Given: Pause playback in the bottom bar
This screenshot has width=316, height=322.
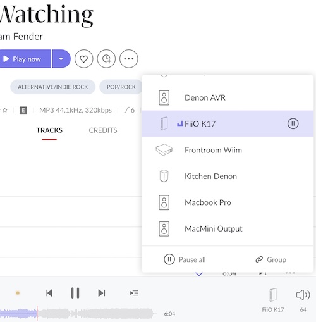Looking at the screenshot, I should point(75,293).
